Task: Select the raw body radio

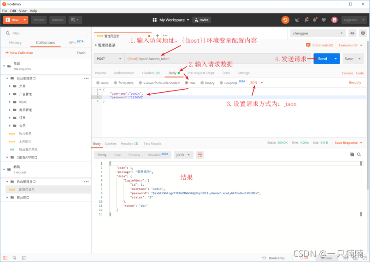Action: click(x=187, y=83)
